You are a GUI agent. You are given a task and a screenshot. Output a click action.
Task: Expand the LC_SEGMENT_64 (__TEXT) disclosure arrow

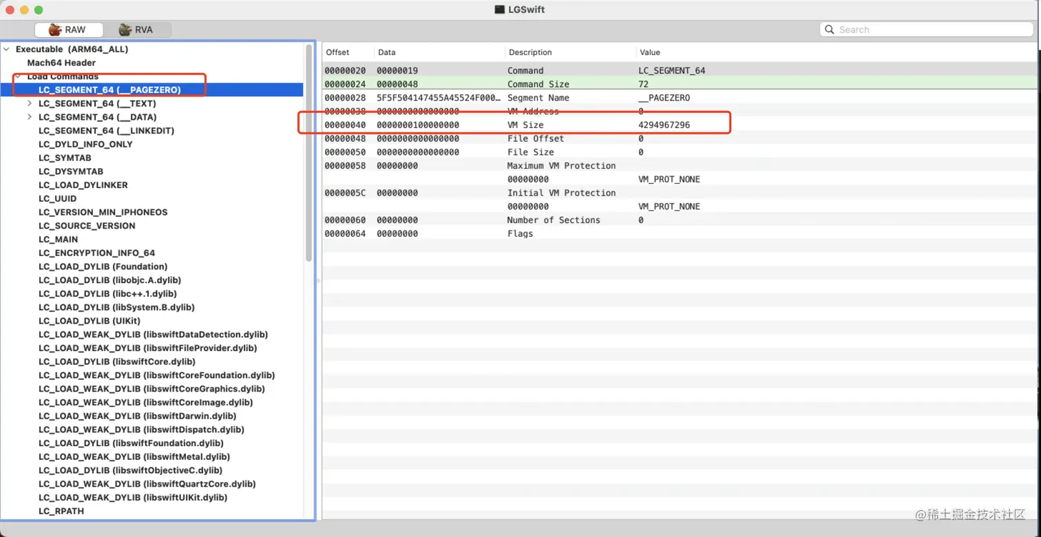tap(29, 103)
